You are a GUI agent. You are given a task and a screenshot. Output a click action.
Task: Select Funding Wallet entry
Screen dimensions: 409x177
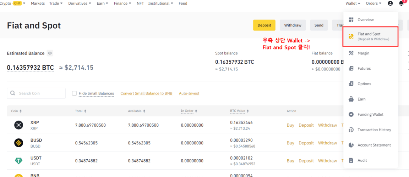click(371, 114)
